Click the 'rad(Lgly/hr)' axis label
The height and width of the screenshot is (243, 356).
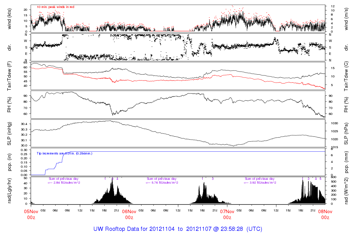pos(10,190)
